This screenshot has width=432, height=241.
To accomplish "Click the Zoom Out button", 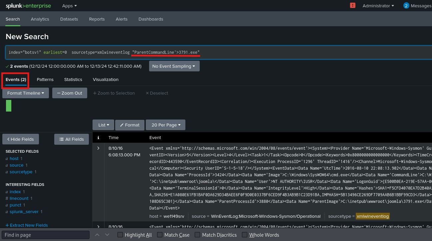I will click(x=70, y=93).
